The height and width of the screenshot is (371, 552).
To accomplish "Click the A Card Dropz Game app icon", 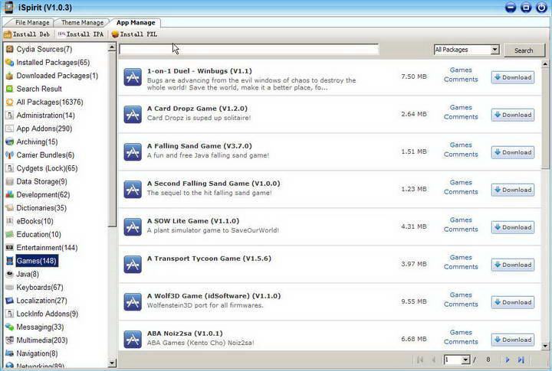I will [133, 115].
